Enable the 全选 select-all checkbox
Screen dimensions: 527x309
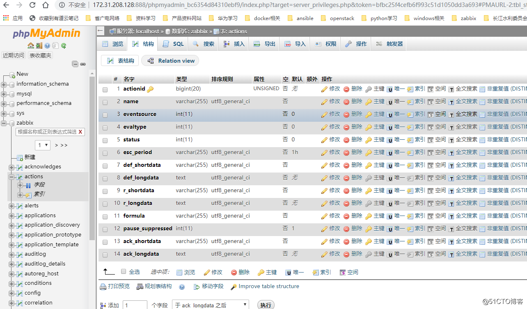tap(123, 271)
